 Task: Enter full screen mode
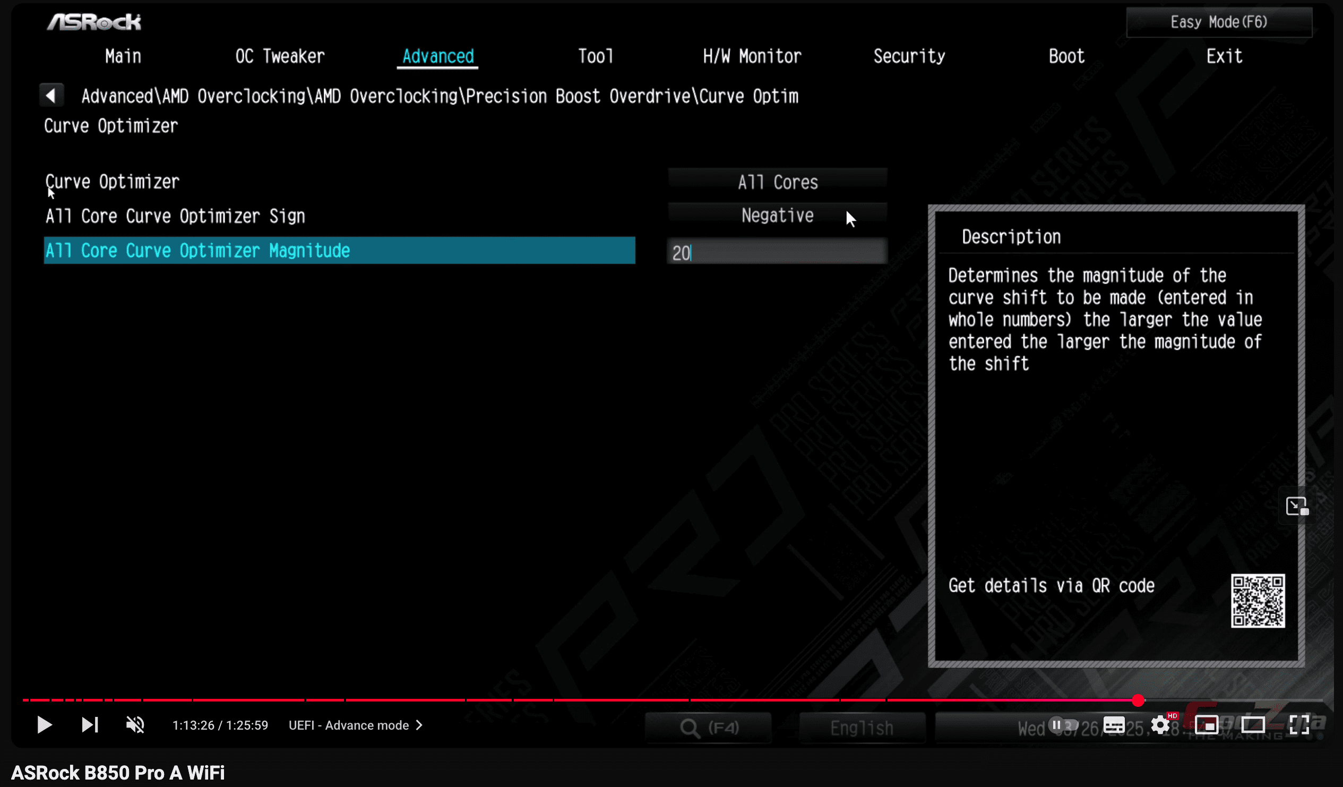(x=1299, y=725)
